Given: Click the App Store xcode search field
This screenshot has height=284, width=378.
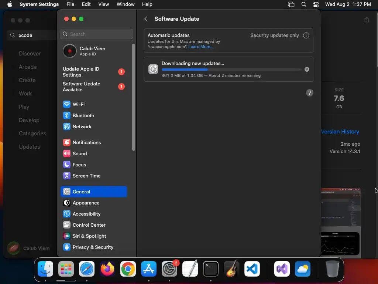Looking at the screenshot, I should [32, 35].
